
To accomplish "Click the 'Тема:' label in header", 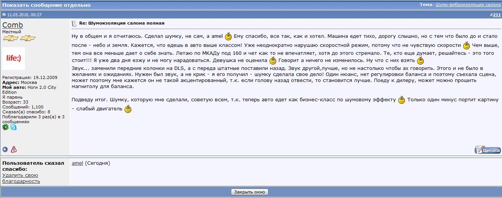I will [x=427, y=5].
